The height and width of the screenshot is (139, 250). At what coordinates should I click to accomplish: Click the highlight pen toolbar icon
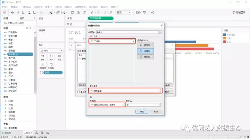[x=92, y=12]
